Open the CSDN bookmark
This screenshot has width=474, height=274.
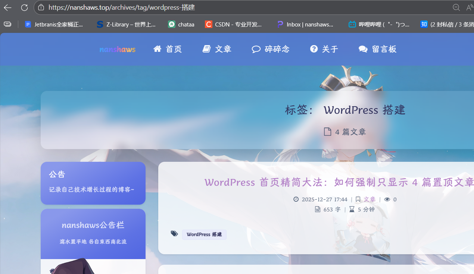tap(234, 25)
